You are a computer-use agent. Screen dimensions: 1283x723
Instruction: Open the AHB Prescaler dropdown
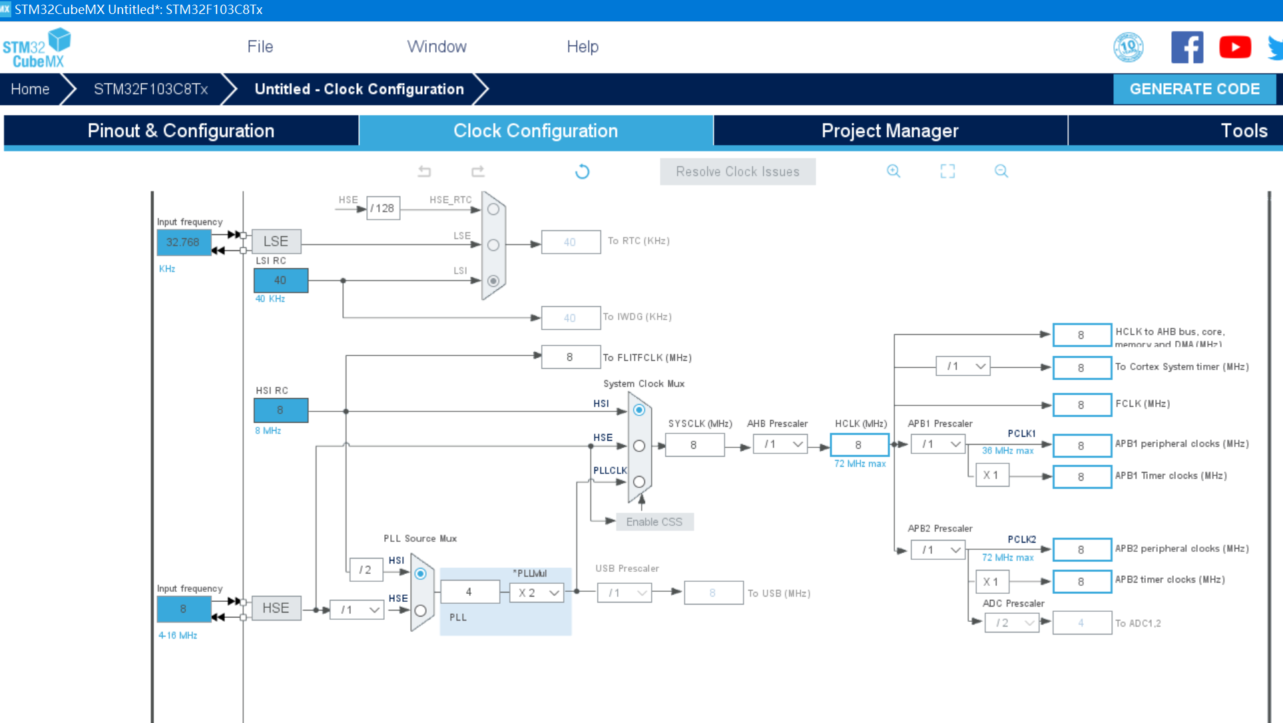(x=780, y=444)
